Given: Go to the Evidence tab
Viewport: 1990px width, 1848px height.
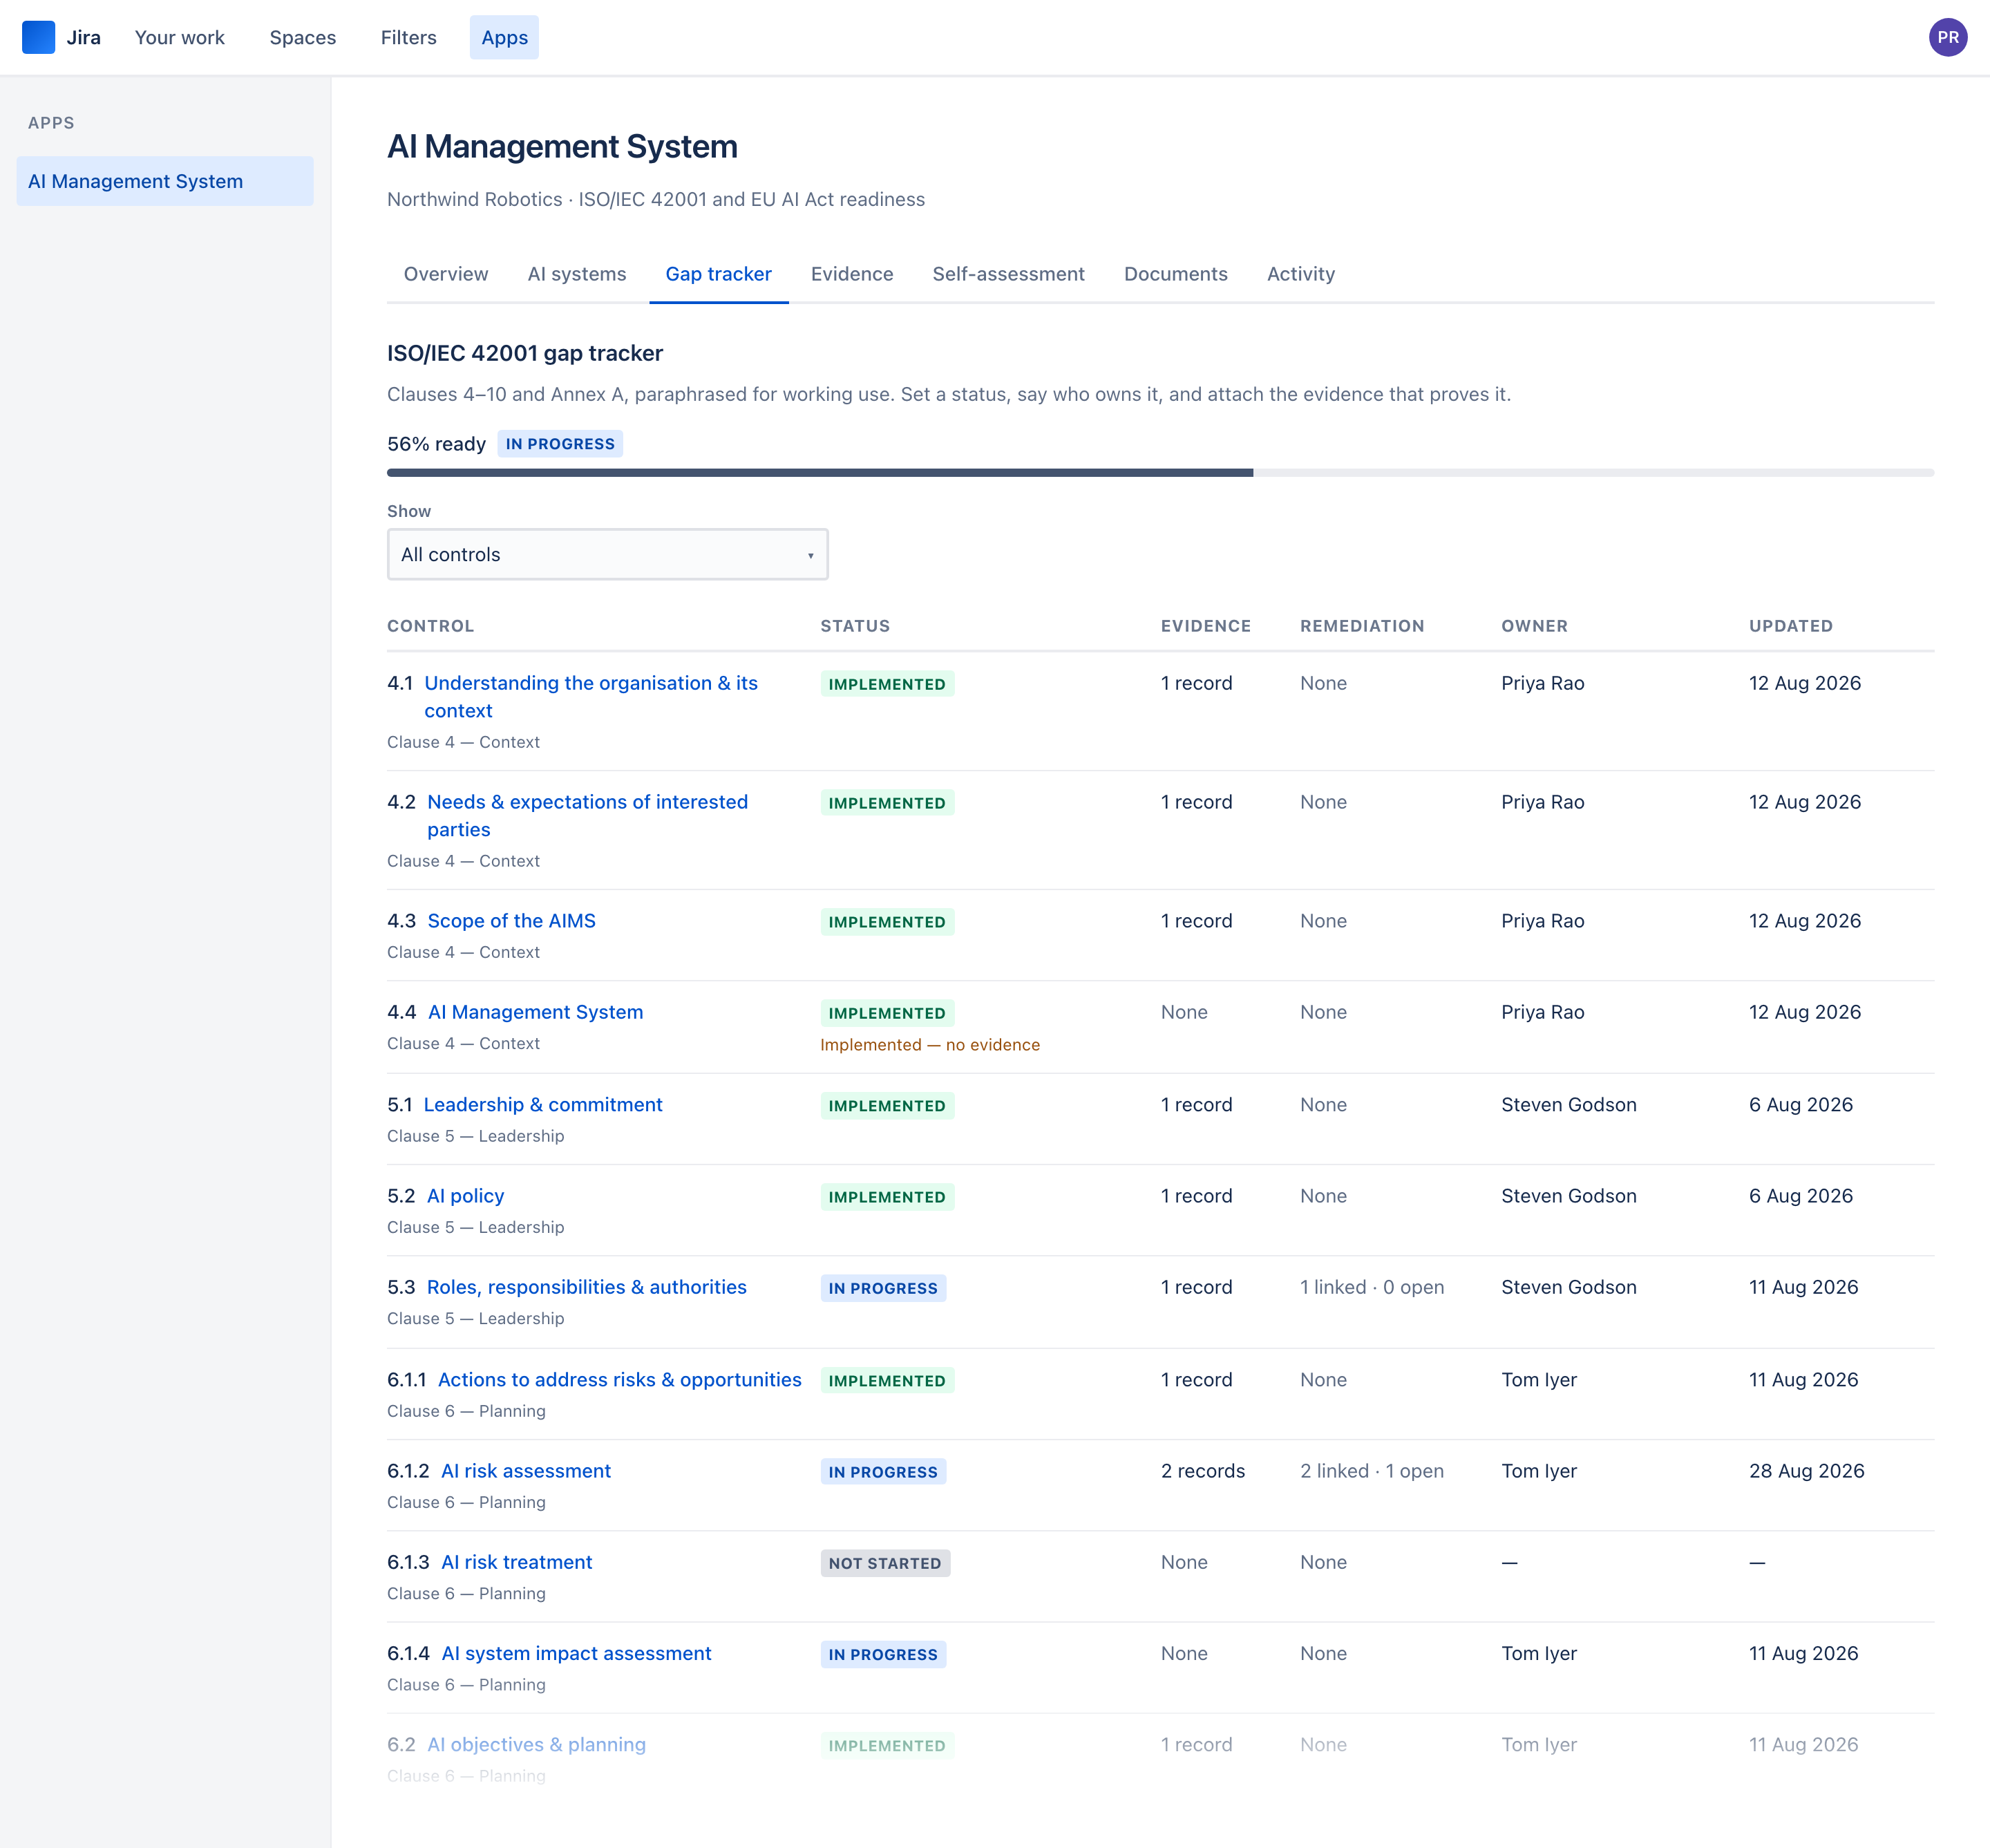Looking at the screenshot, I should click(852, 274).
